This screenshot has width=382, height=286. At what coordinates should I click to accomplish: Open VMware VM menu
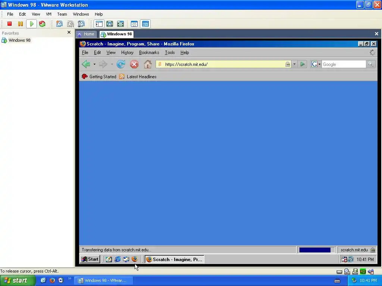(49, 14)
